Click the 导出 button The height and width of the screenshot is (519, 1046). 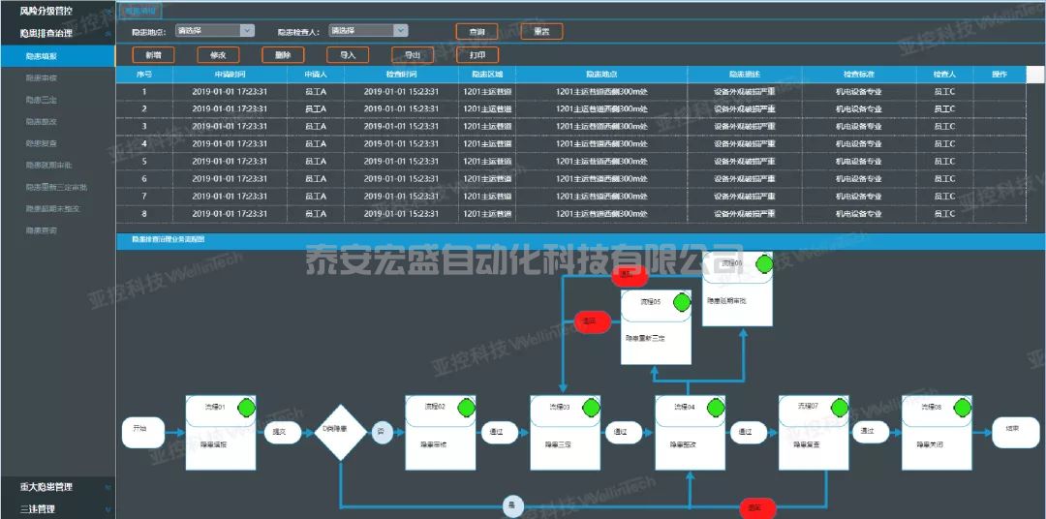[x=412, y=55]
